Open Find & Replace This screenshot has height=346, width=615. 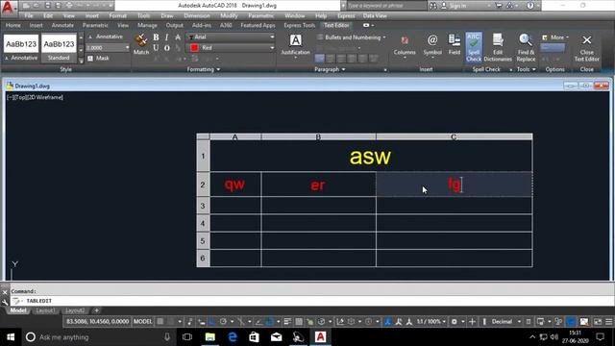click(x=526, y=47)
